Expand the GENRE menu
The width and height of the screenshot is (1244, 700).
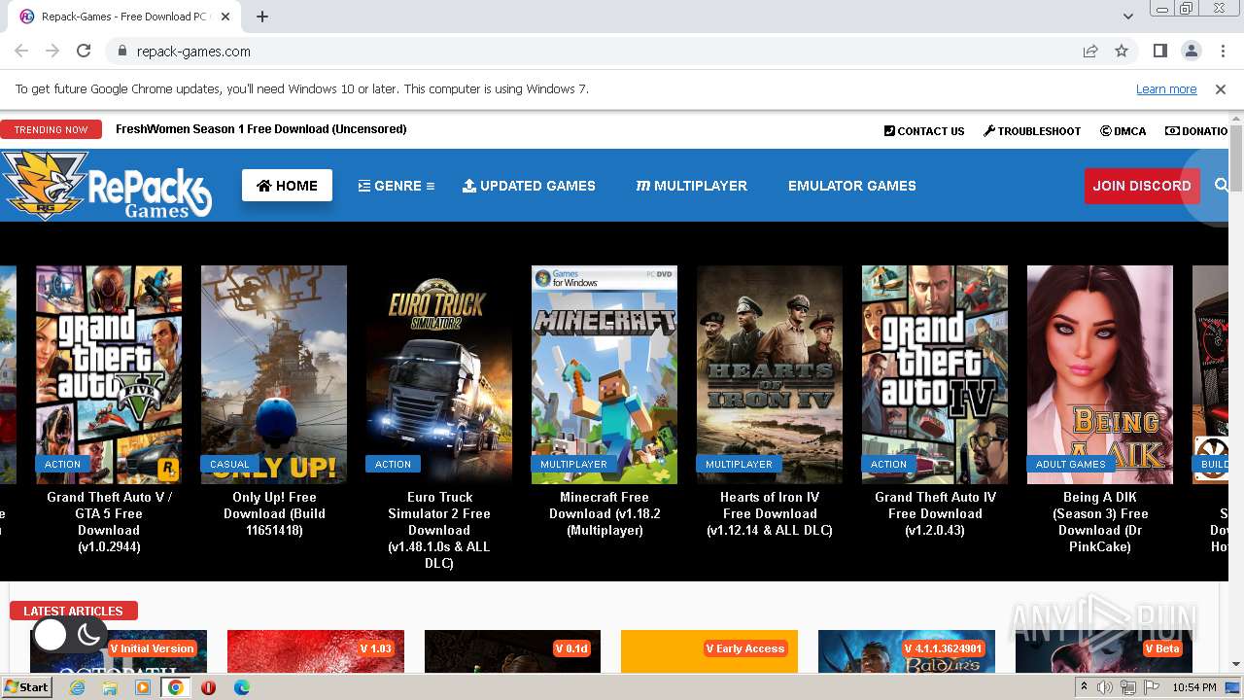click(396, 186)
